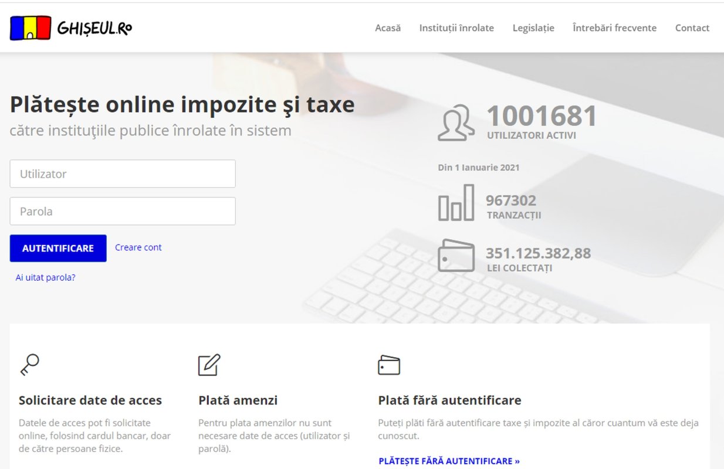Click Plătește fără autentificare link

[449, 461]
